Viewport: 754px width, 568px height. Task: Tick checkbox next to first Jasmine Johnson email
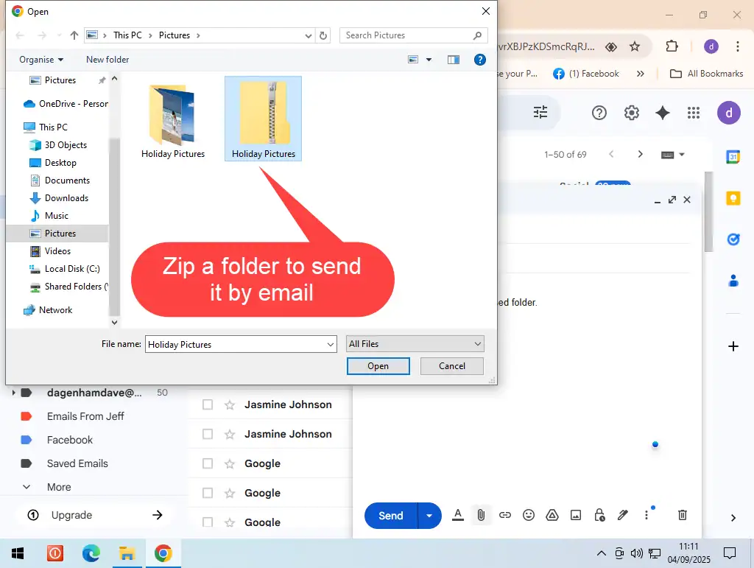(208, 404)
